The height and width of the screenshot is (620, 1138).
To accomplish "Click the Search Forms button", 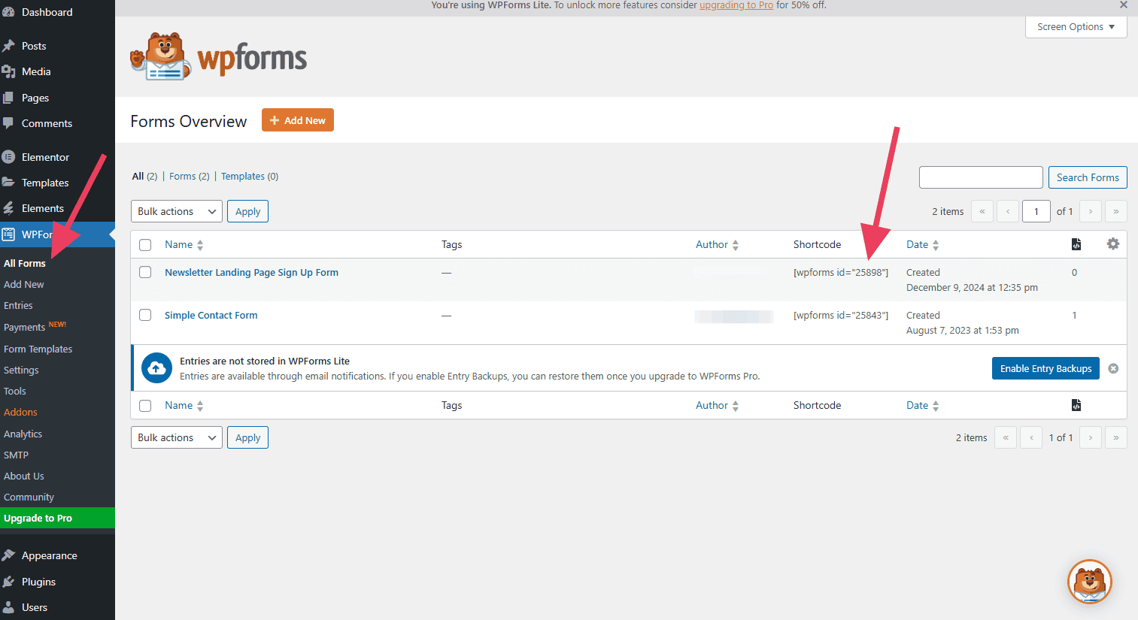I will [x=1088, y=177].
